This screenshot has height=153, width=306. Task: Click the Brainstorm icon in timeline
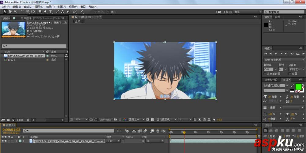click(x=152, y=131)
